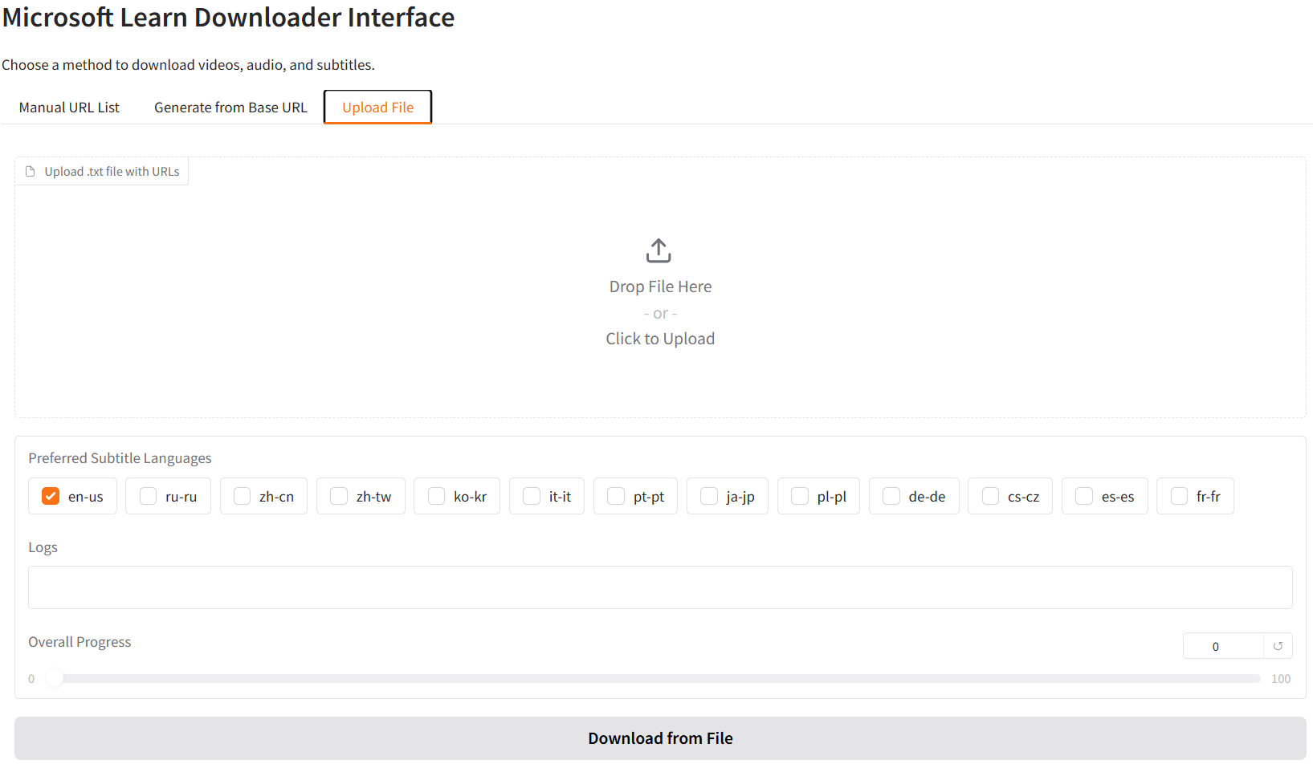Screen dimensions: 1313x768
Task: Enable es-es subtitles checkbox
Action: [x=1084, y=496]
